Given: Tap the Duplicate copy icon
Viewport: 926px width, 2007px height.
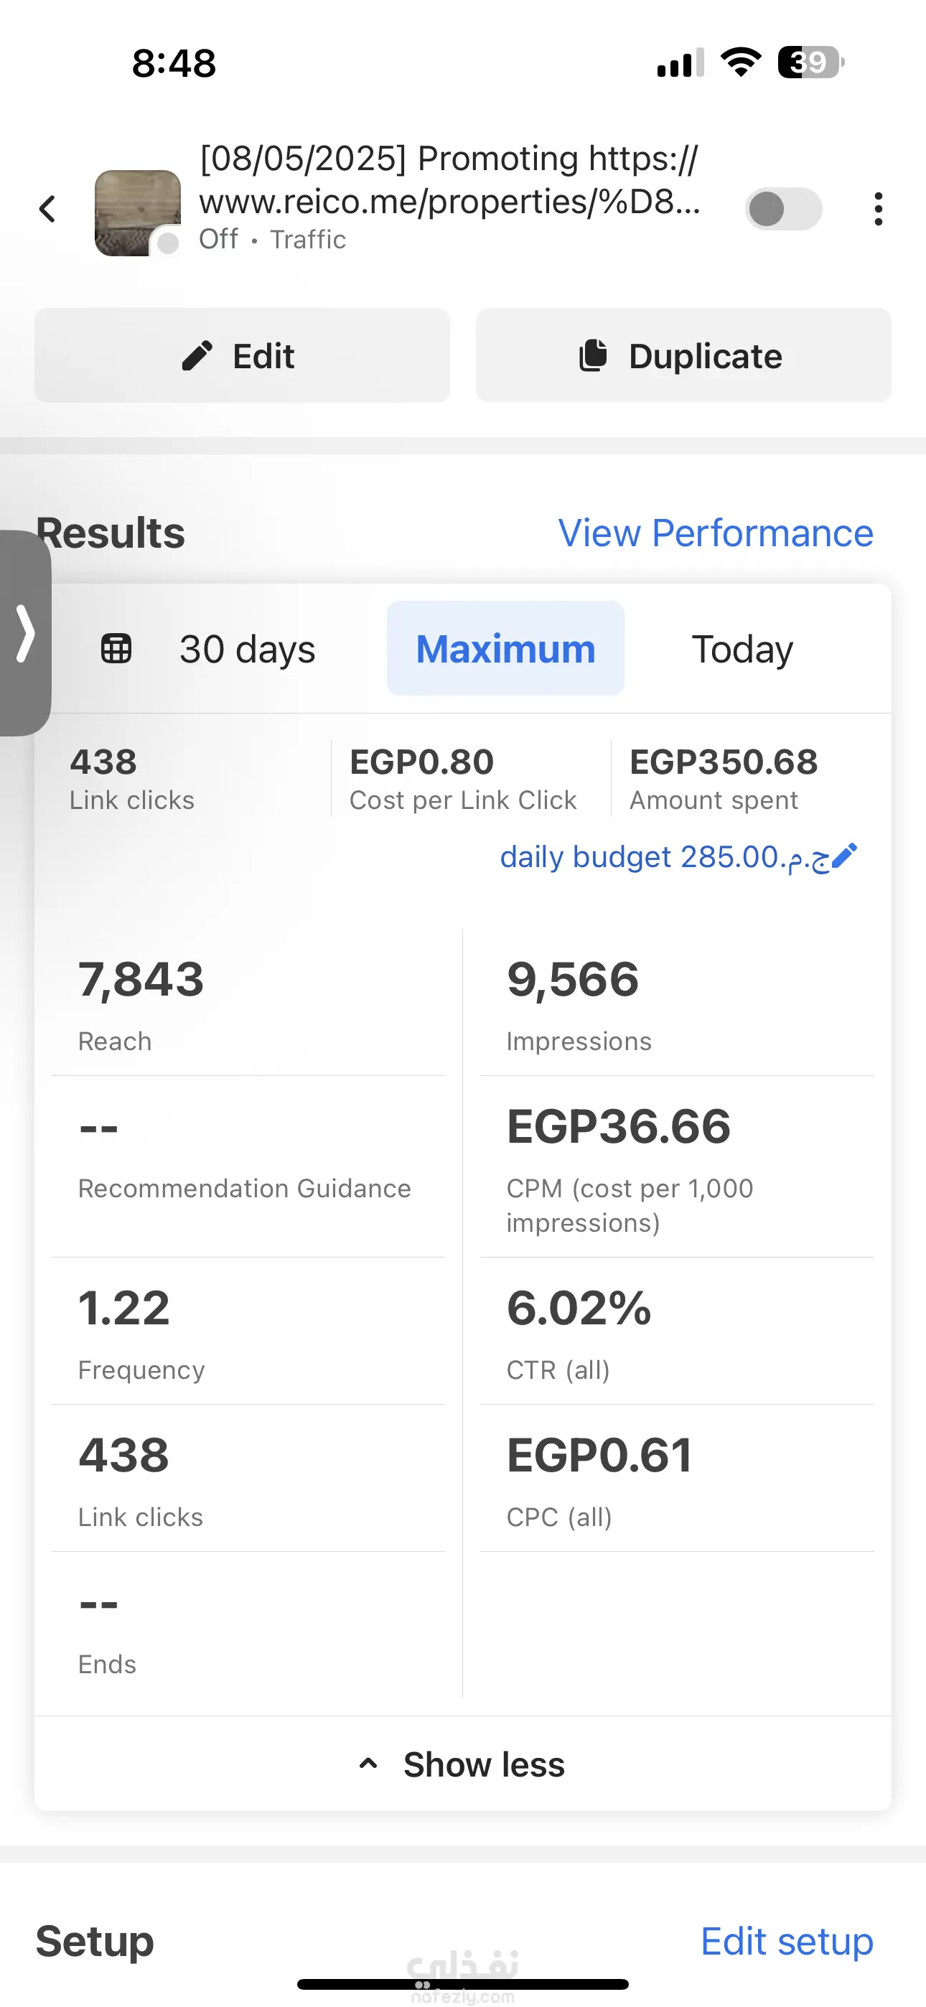Looking at the screenshot, I should 593,356.
